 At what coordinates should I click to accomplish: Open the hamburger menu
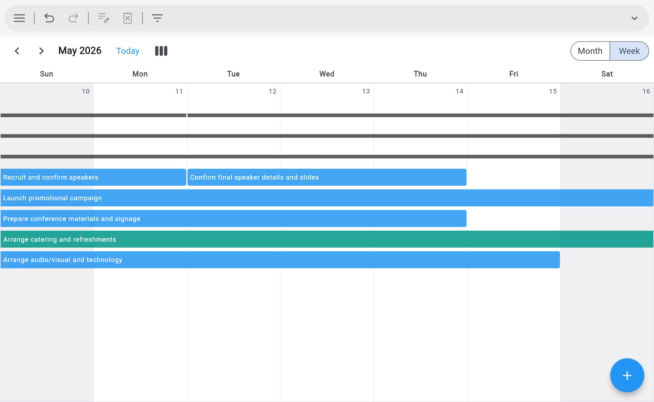(19, 18)
